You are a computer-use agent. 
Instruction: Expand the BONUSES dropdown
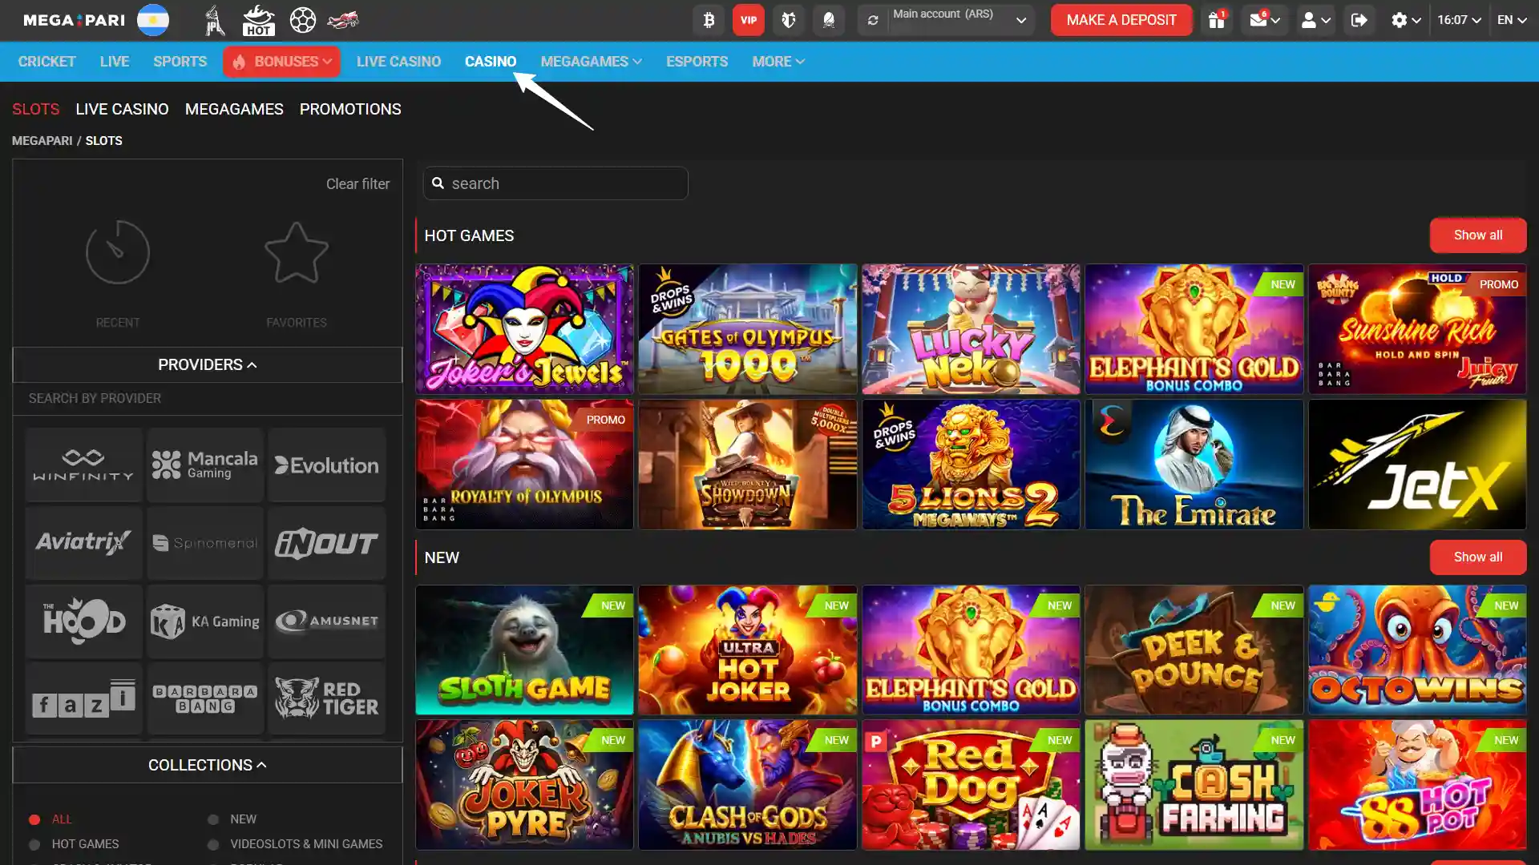(x=281, y=62)
